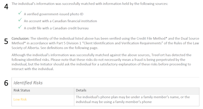Click the paragraph mentioning TreeFort detected risks

click(x=101, y=62)
